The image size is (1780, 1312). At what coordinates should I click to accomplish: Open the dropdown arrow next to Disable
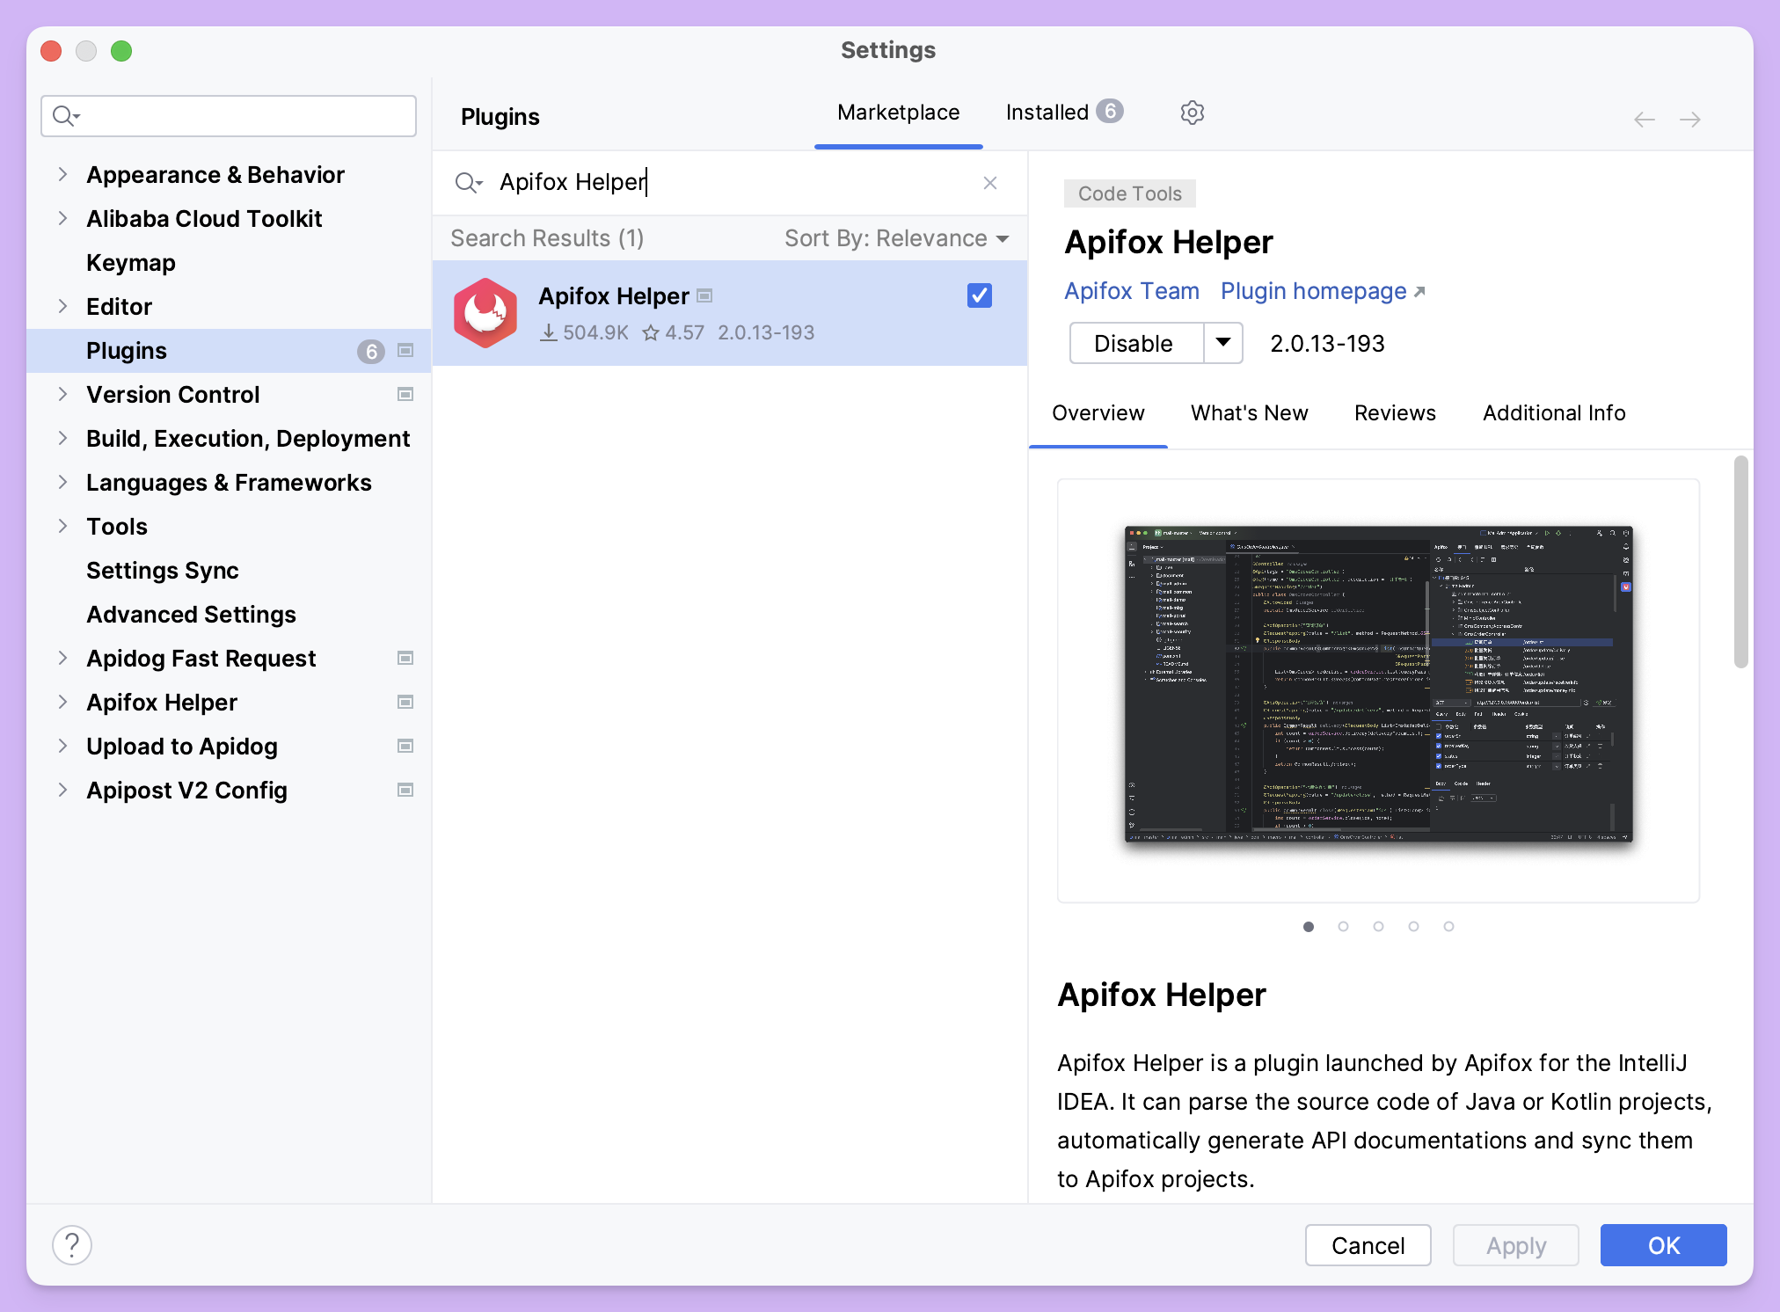tap(1222, 343)
